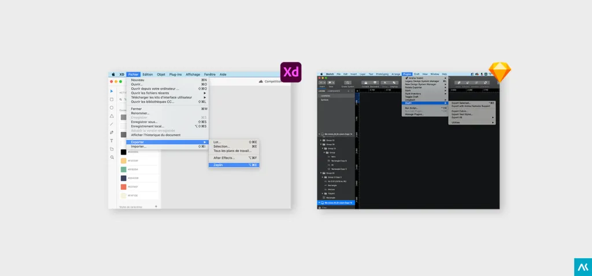Viewport: 592px width, 276px height.
Task: Select the Ellipse tool in XD toolbar
Action: [112, 108]
